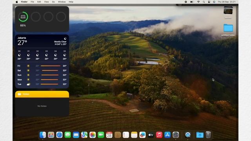Open Music app in the Dock

click(159, 135)
